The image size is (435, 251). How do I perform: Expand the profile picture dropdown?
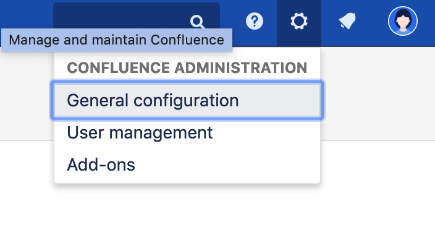403,22
